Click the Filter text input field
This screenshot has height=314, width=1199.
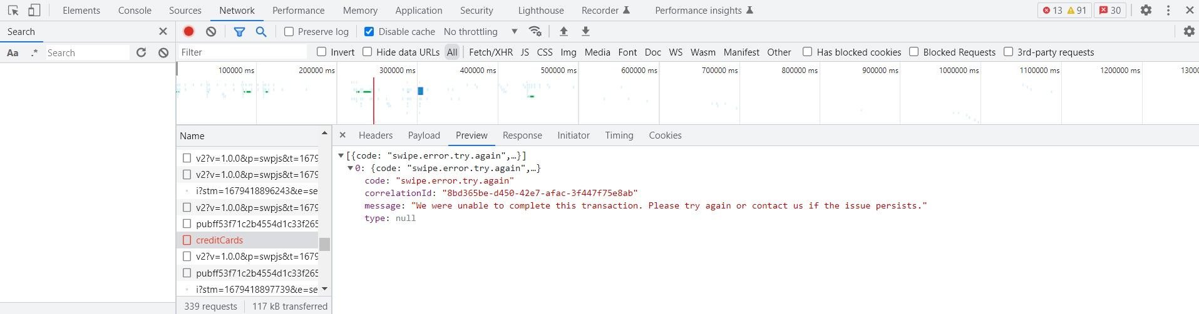point(243,52)
